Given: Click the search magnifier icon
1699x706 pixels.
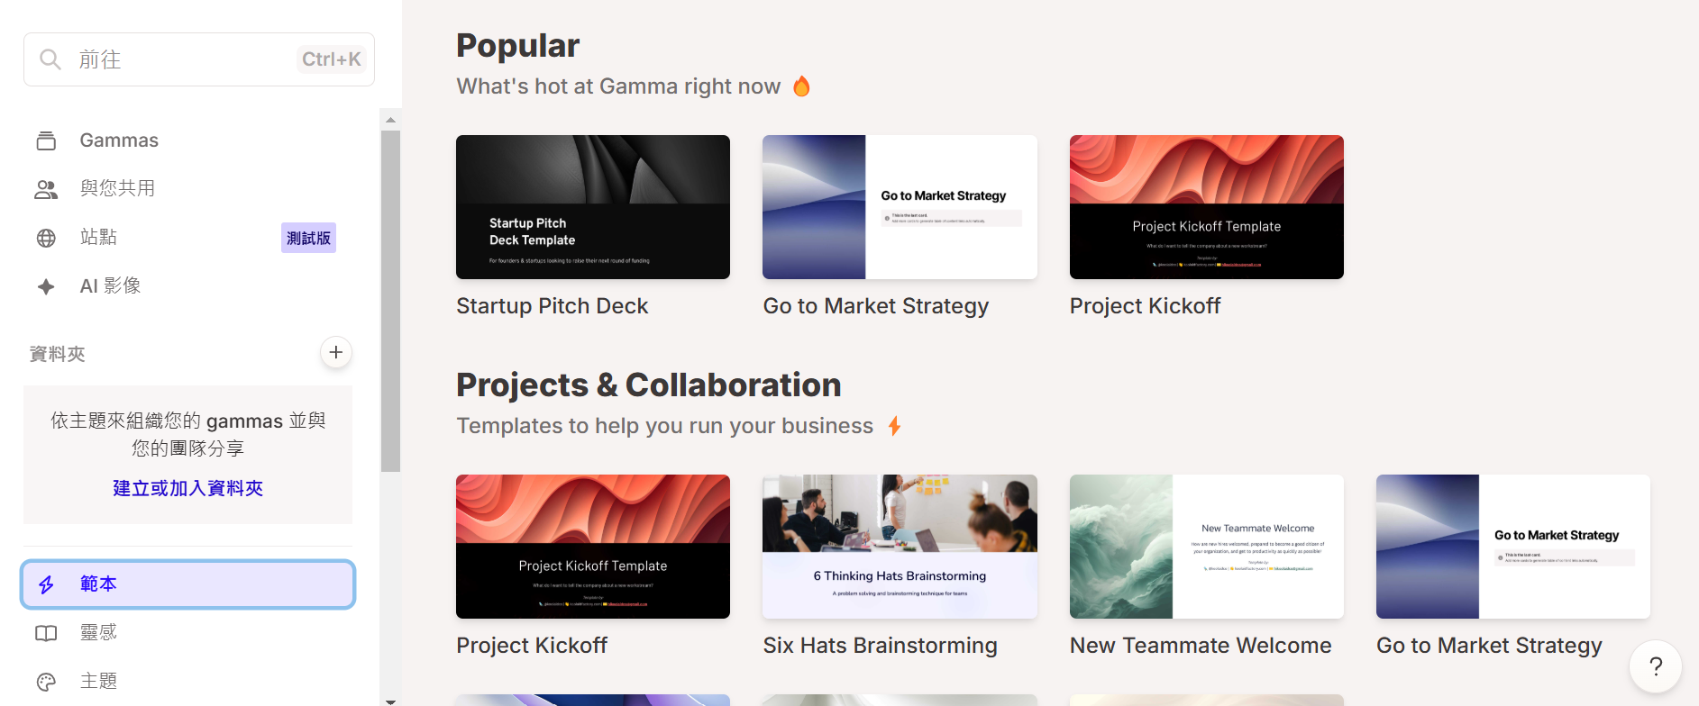Looking at the screenshot, I should pyautogui.click(x=50, y=59).
